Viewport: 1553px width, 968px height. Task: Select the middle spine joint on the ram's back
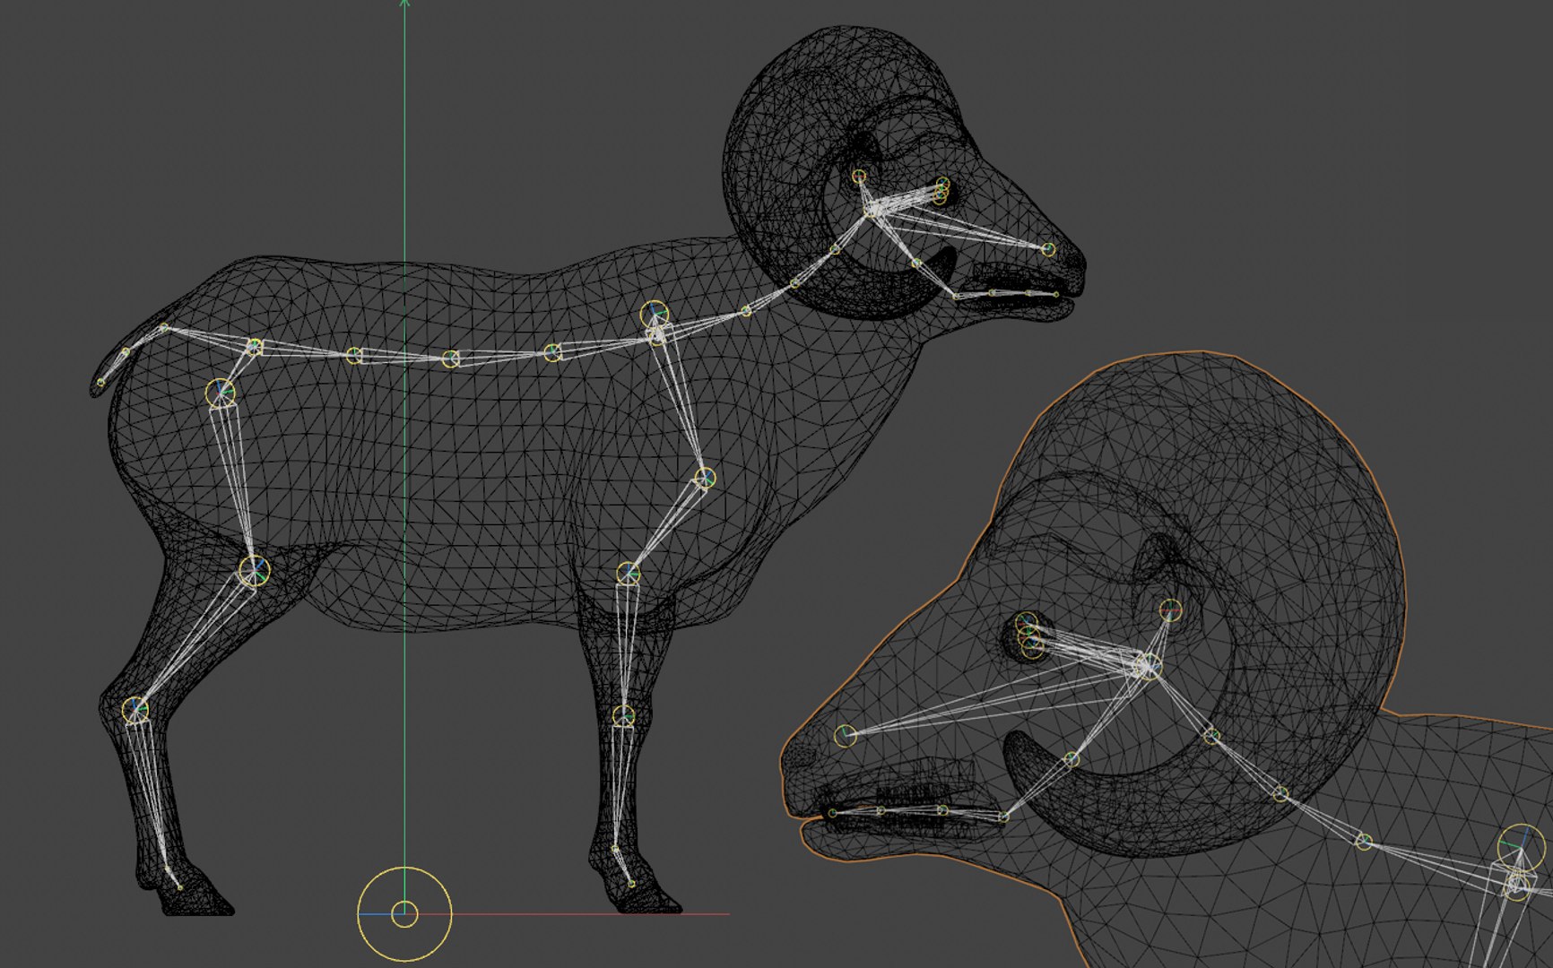point(451,359)
